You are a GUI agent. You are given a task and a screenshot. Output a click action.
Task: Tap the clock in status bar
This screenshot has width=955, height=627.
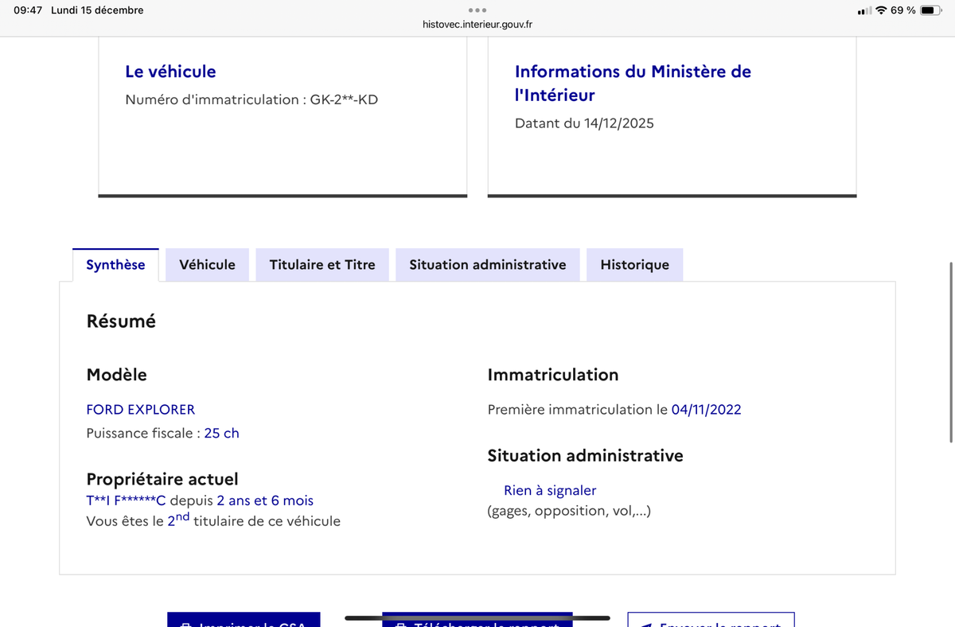pyautogui.click(x=28, y=10)
